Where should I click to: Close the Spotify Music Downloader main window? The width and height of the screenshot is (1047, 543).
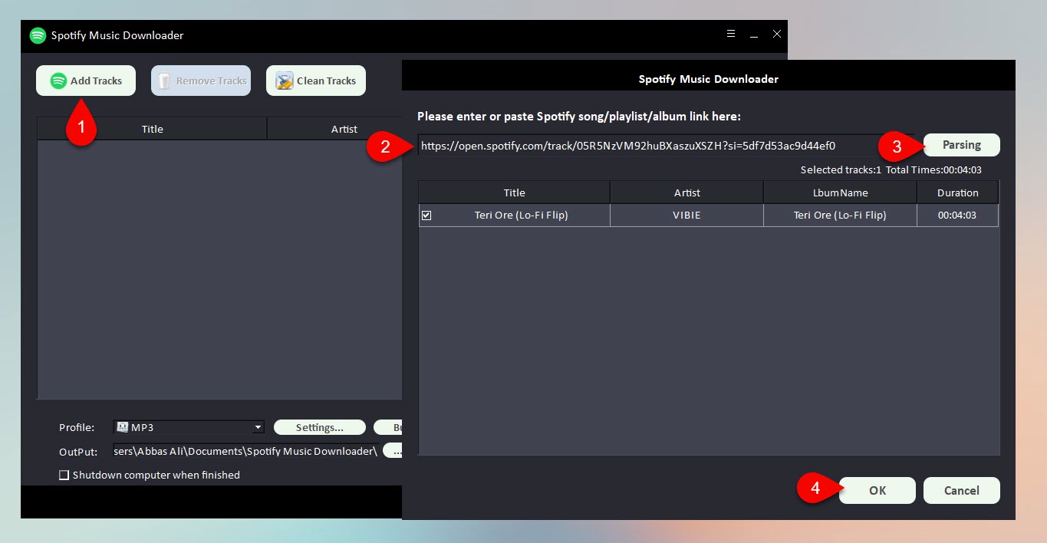pos(777,35)
